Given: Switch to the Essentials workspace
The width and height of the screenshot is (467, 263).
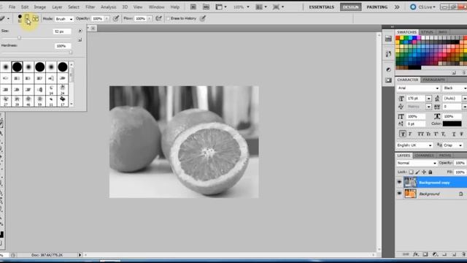Looking at the screenshot, I should [321, 7].
